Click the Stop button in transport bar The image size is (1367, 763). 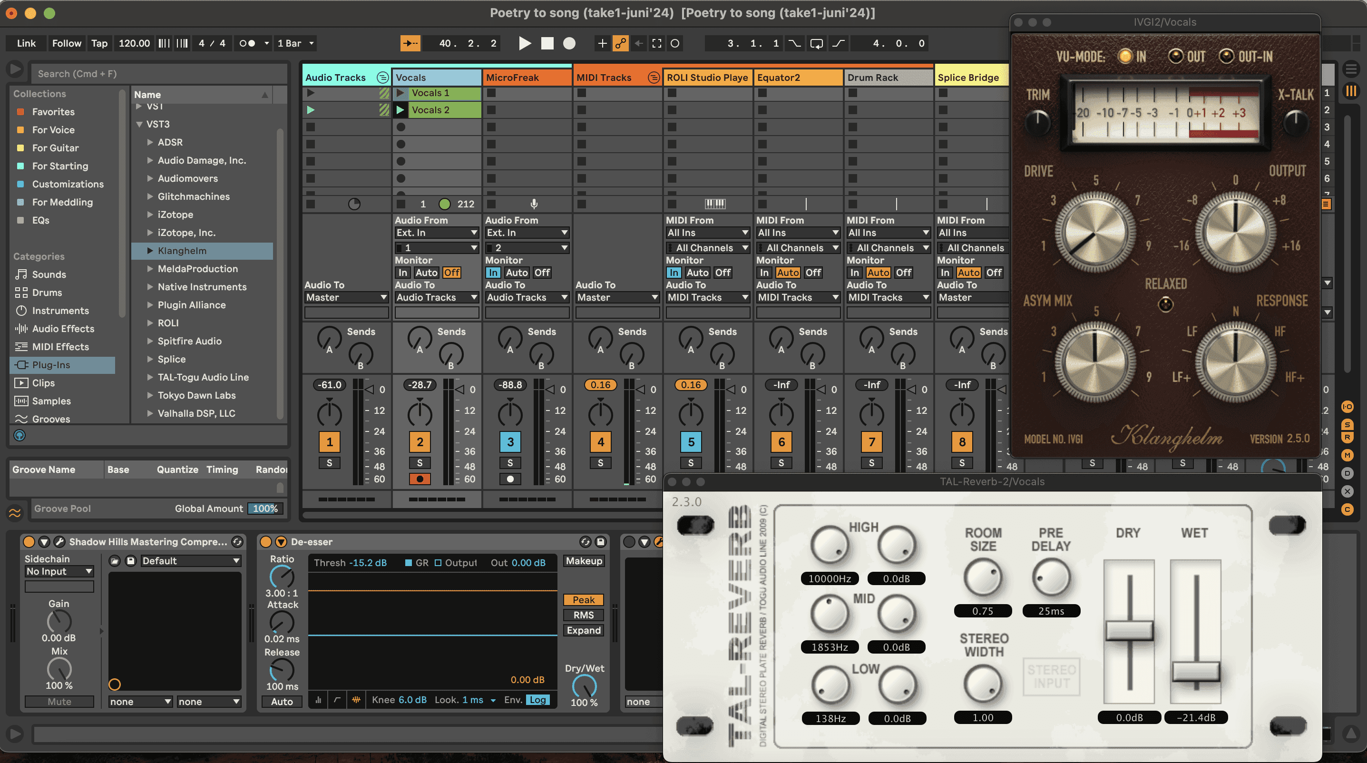(x=547, y=43)
